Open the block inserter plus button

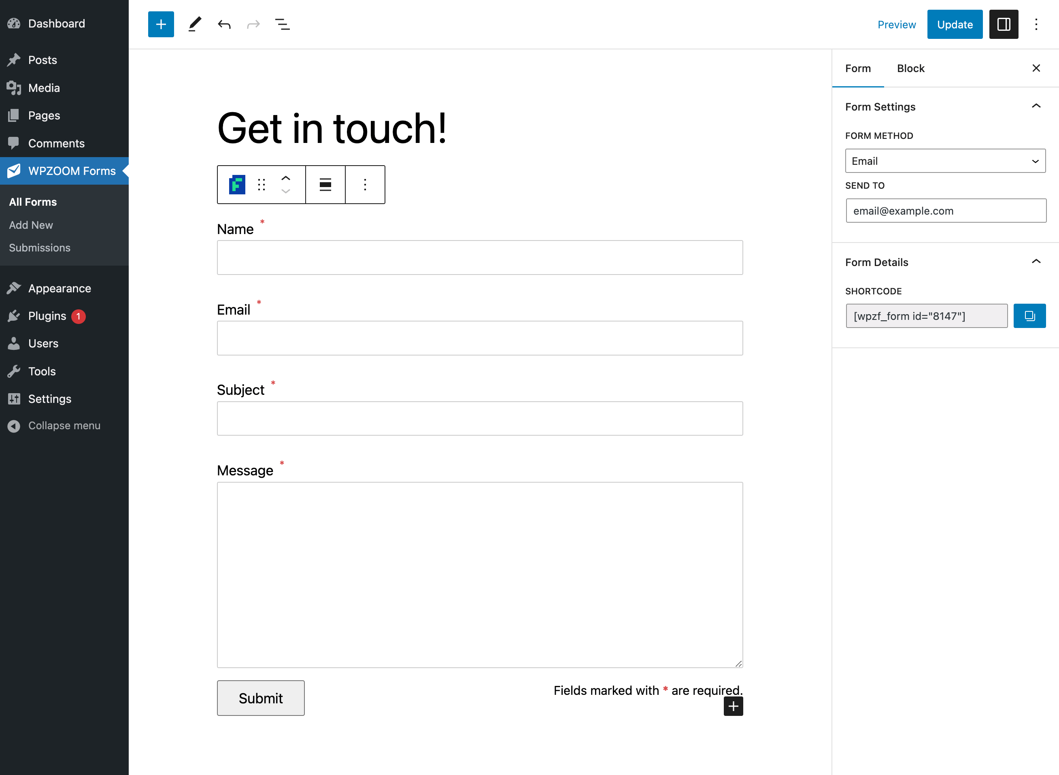[x=161, y=24]
